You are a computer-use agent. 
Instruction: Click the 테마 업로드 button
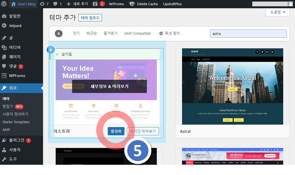click(90, 18)
